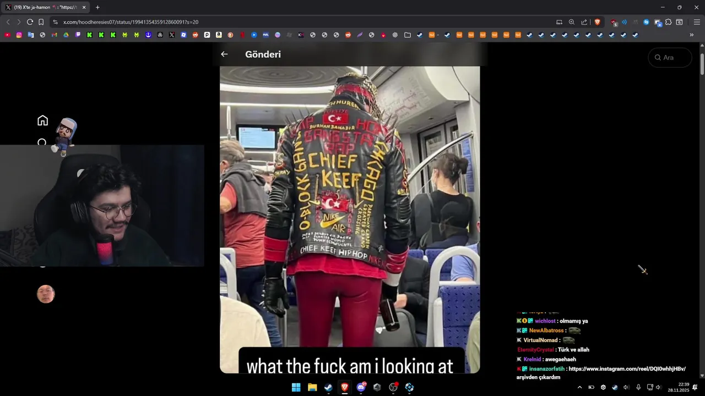Click the chat username wichlost

(x=545, y=321)
